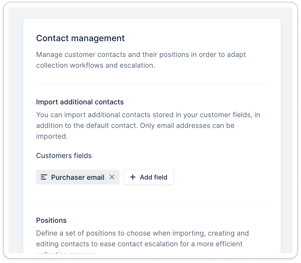Click the Import additional contacts heading
The image size is (301, 263).
[x=80, y=102]
